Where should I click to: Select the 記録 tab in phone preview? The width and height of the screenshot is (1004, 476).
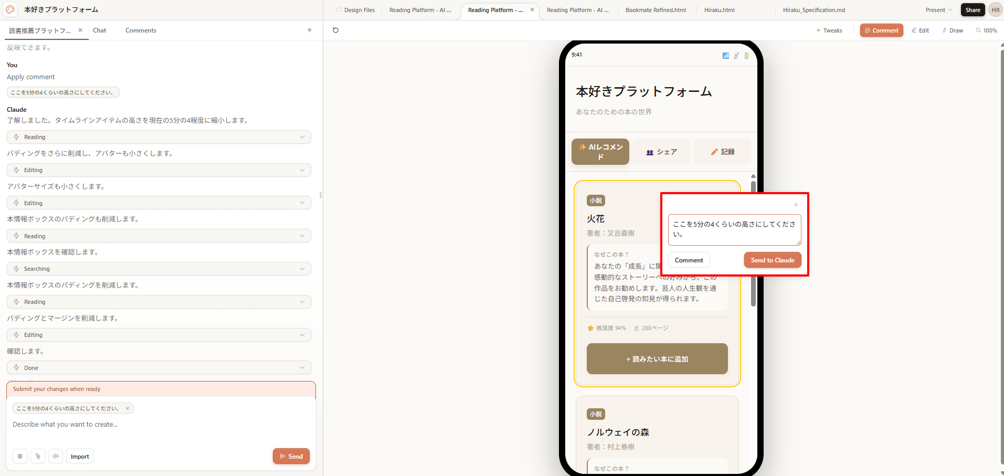[722, 152]
